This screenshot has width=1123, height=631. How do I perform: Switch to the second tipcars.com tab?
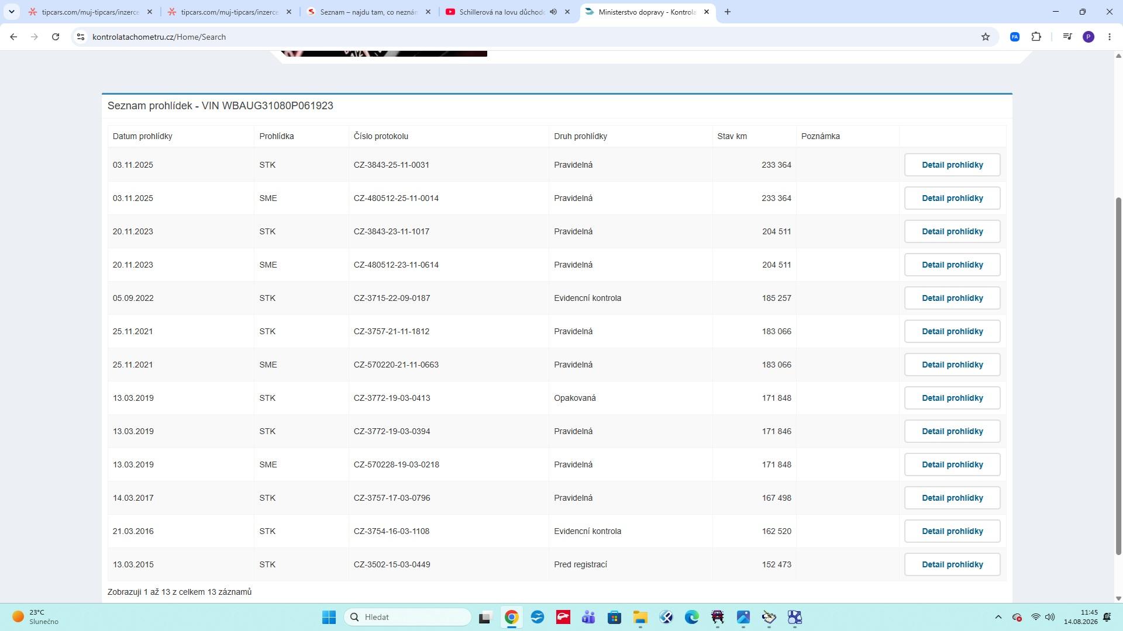pos(229,12)
